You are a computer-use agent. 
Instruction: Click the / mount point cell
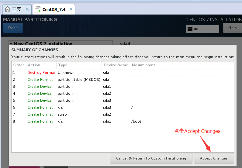click(132, 107)
